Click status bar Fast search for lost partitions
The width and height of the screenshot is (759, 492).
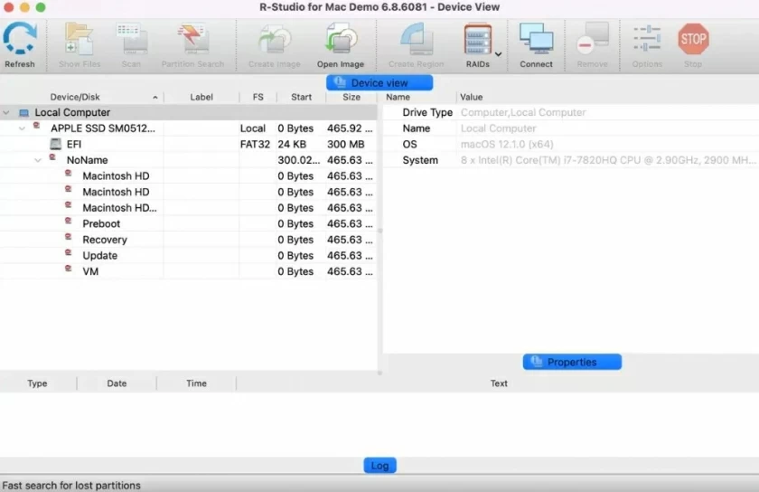[71, 485]
